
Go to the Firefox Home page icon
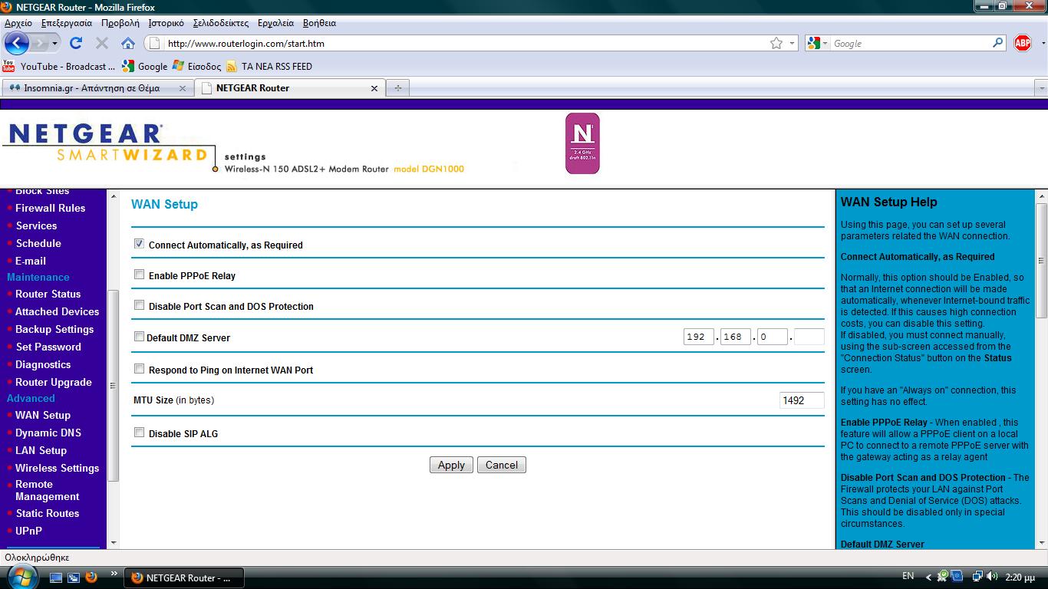tap(128, 43)
